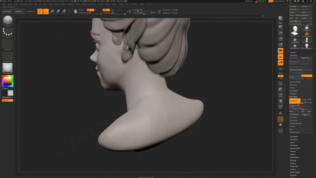Viewport: 316px width, 178px height.
Task: Expand ZRemesher subsection
Action: pyautogui.click(x=294, y=120)
